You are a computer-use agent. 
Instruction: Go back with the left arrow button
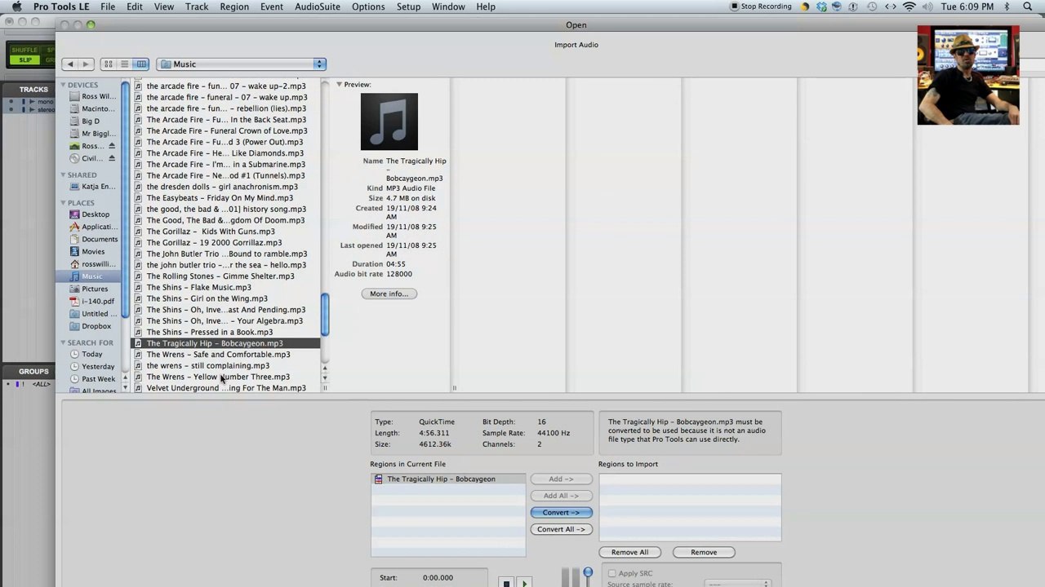pyautogui.click(x=70, y=64)
